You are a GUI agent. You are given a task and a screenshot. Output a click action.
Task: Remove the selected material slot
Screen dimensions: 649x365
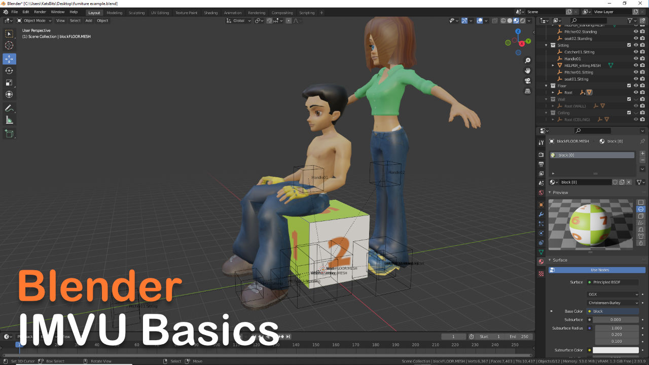tap(642, 160)
